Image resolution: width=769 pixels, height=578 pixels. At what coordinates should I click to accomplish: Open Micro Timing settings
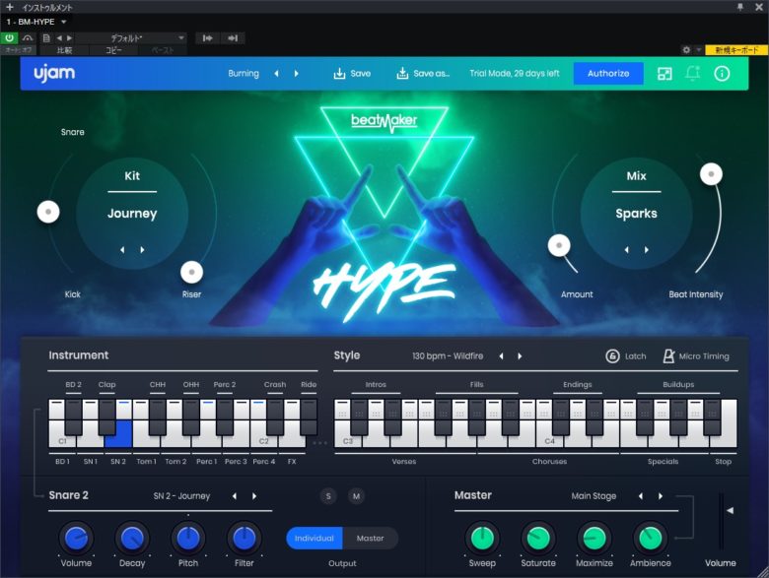click(696, 356)
